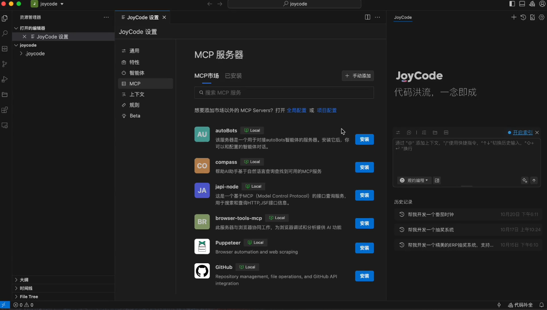Click the list icon above chat input
The width and height of the screenshot is (547, 310).
pos(424,133)
